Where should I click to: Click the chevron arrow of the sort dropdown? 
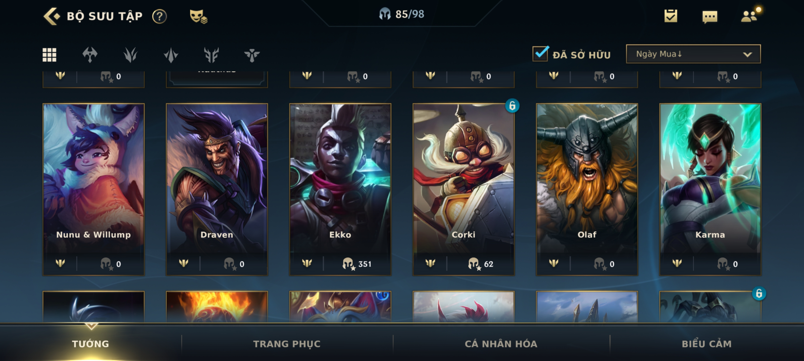(x=747, y=54)
